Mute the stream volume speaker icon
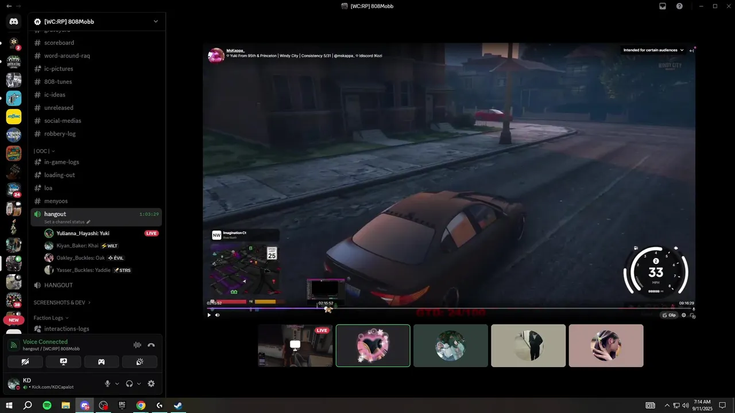The width and height of the screenshot is (735, 413). point(217,315)
